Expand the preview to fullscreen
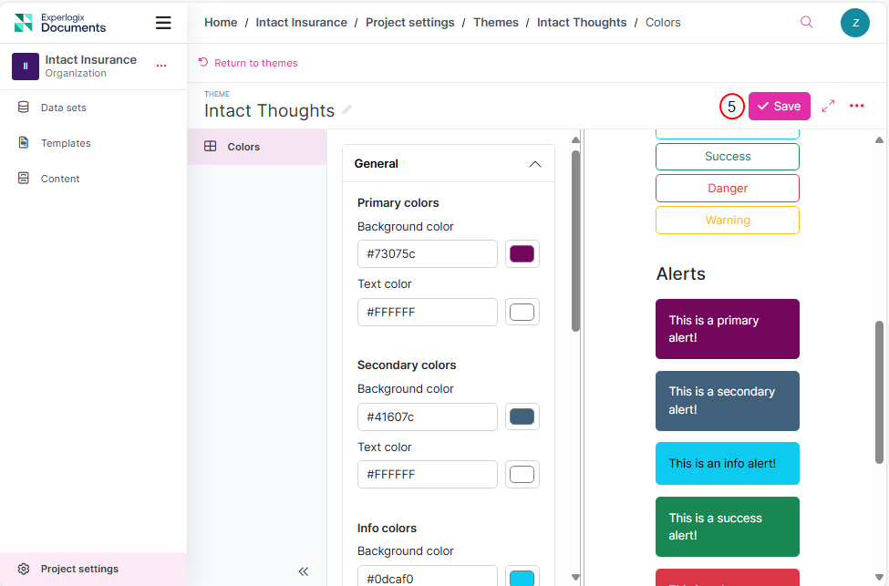 point(828,107)
